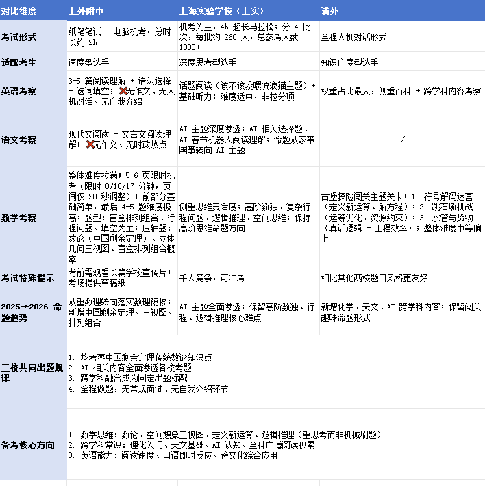Select the slash cell in 语文考察 row

[x=402, y=138]
